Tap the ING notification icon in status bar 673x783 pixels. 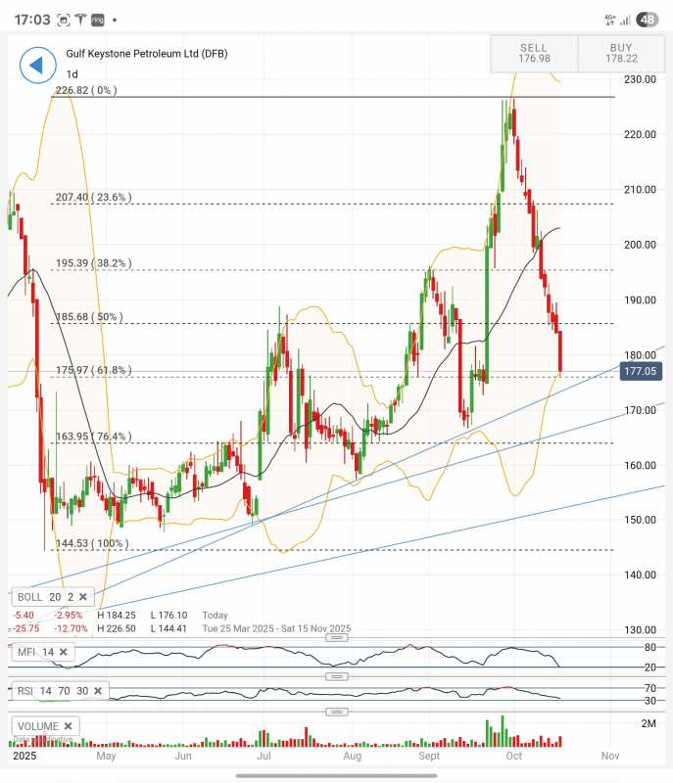[x=98, y=20]
